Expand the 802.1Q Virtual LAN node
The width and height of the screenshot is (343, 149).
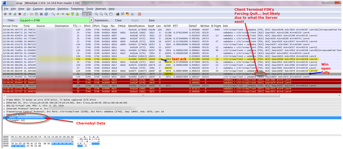point(4,106)
